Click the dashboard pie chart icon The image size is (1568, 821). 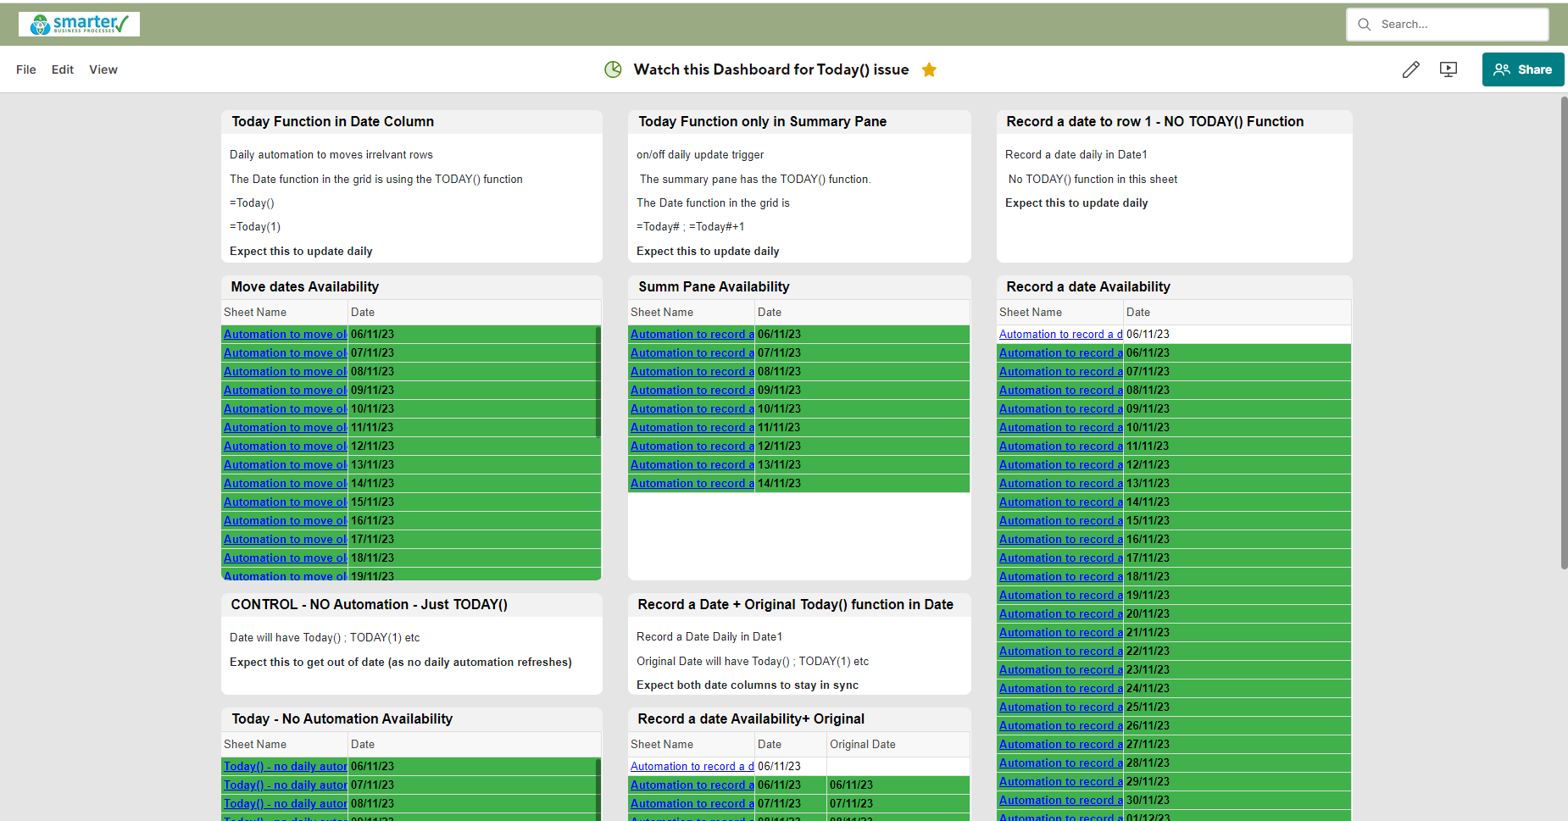point(613,69)
